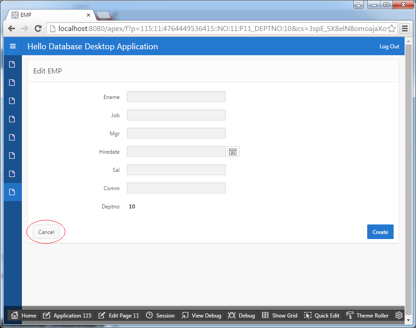Close the EMP browser tab
The image size is (416, 328).
pyautogui.click(x=88, y=15)
